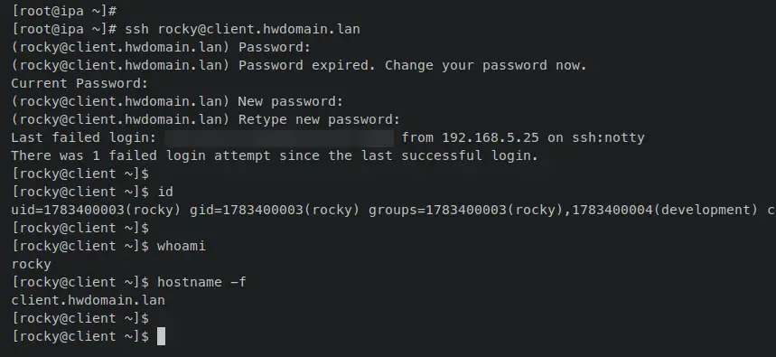Click the ssh rocky@client.hwdomain.lan command text
776x357 pixels.
[x=242, y=29]
